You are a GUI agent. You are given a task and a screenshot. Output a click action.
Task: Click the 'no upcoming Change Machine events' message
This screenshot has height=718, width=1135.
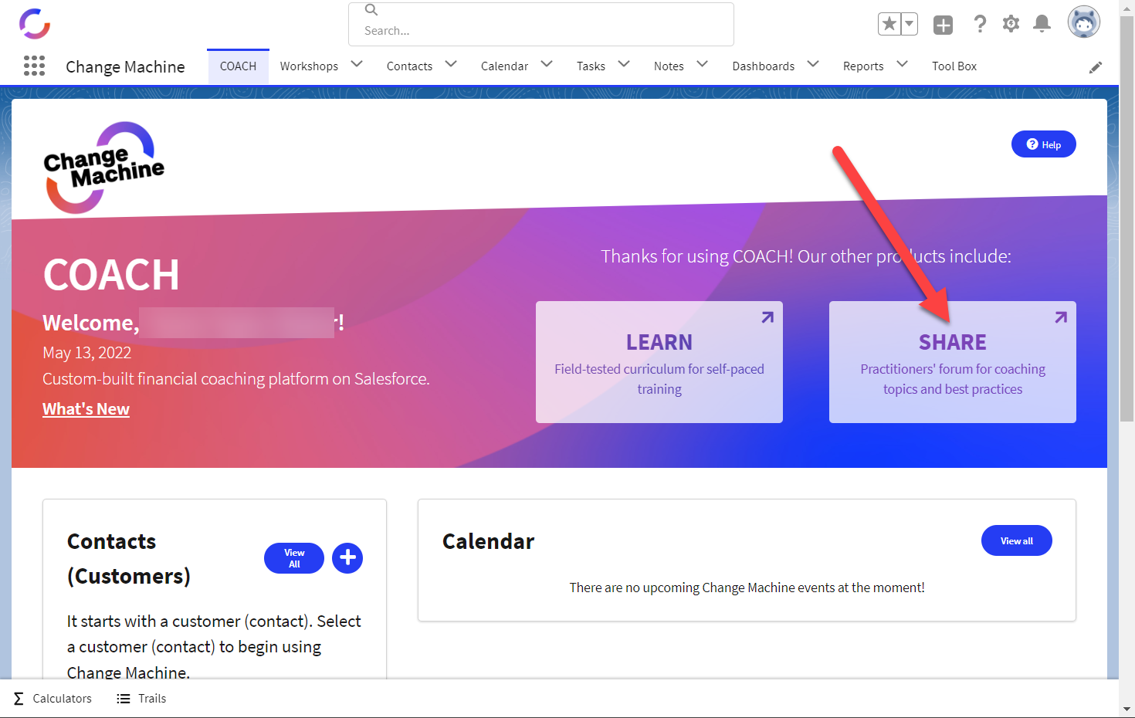click(747, 588)
